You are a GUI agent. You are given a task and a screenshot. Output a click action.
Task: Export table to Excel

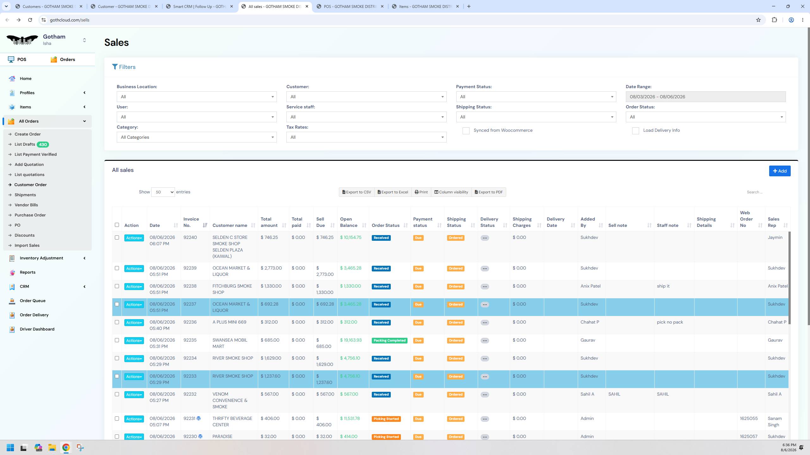click(393, 192)
